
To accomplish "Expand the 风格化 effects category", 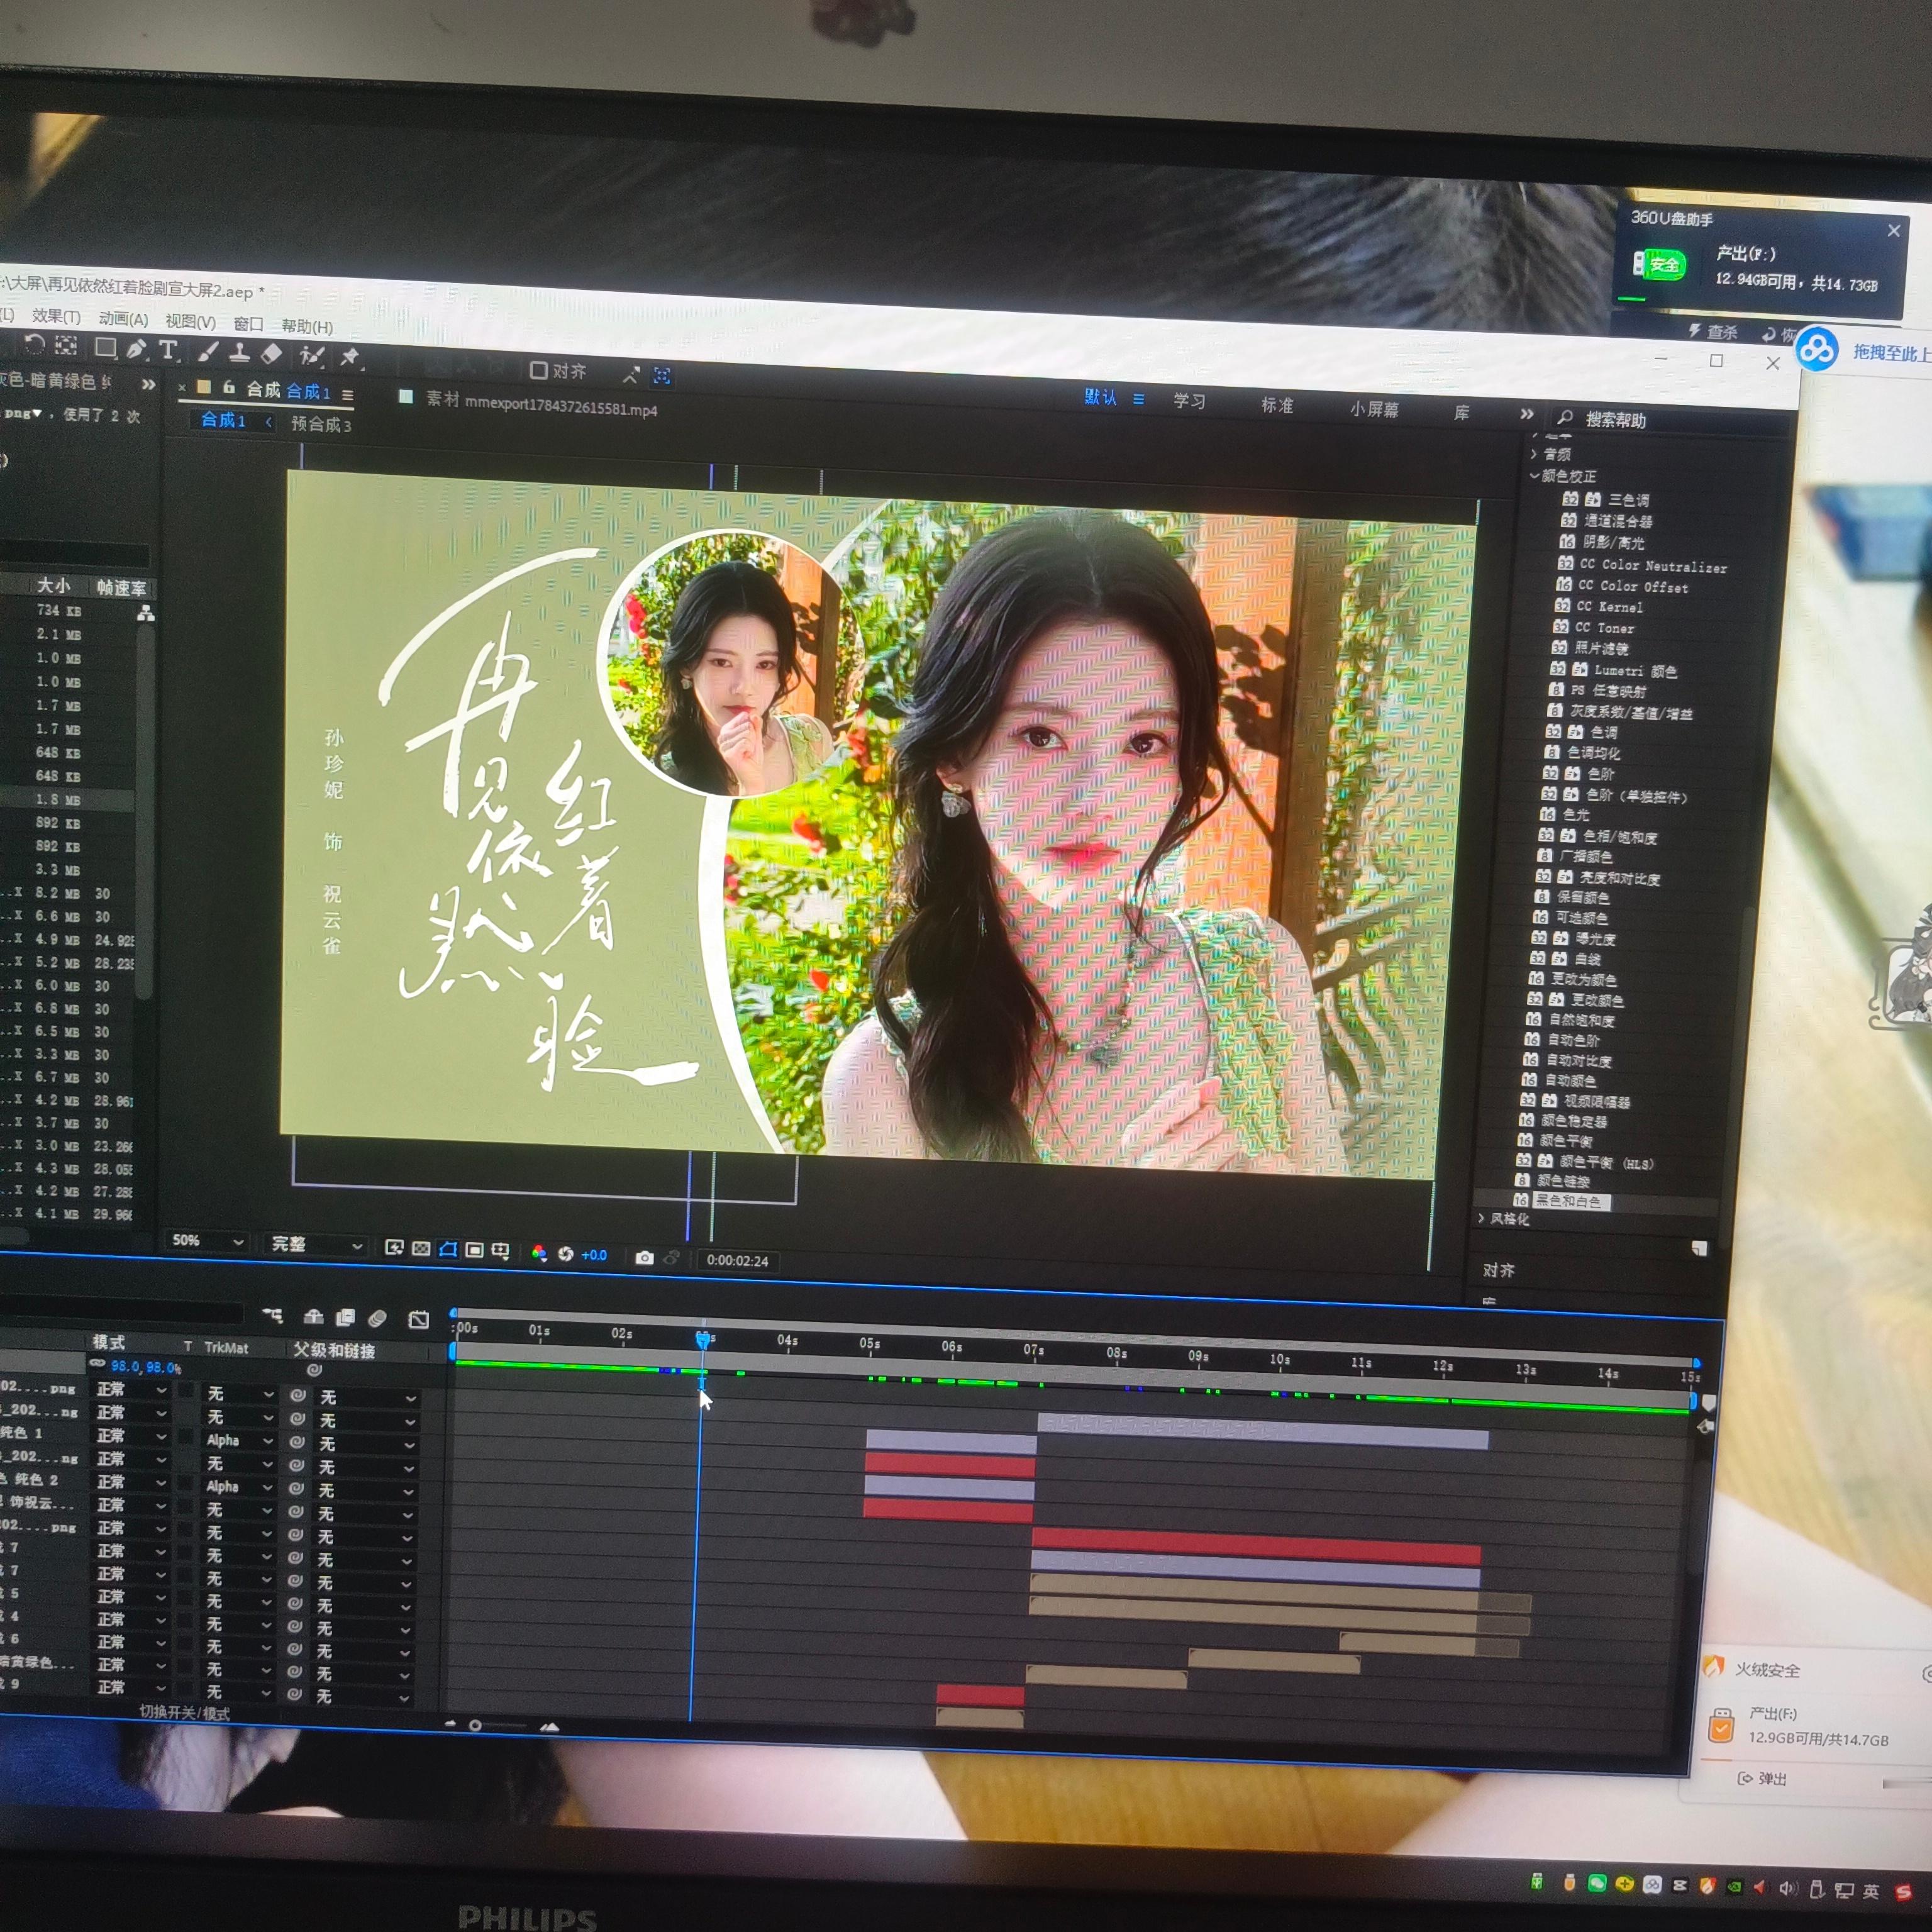I will pos(1482,1218).
